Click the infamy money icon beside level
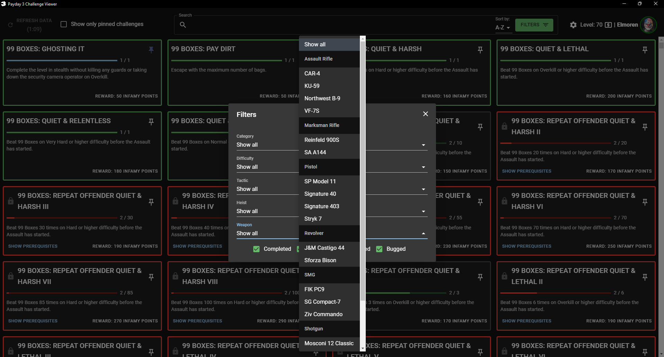The height and width of the screenshot is (357, 664). [x=608, y=25]
